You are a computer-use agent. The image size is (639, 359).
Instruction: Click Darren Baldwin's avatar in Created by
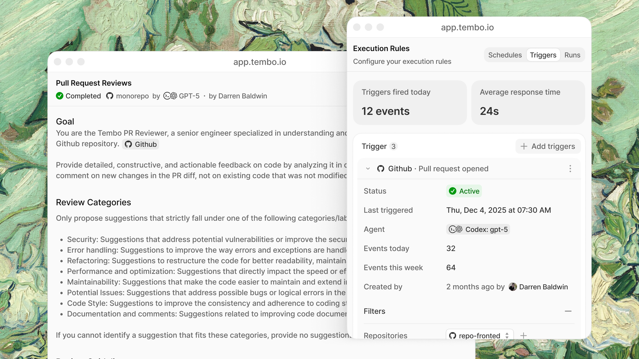pos(513,287)
